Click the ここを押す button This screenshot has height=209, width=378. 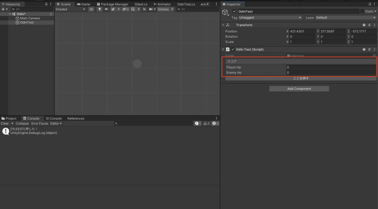[x=301, y=78]
